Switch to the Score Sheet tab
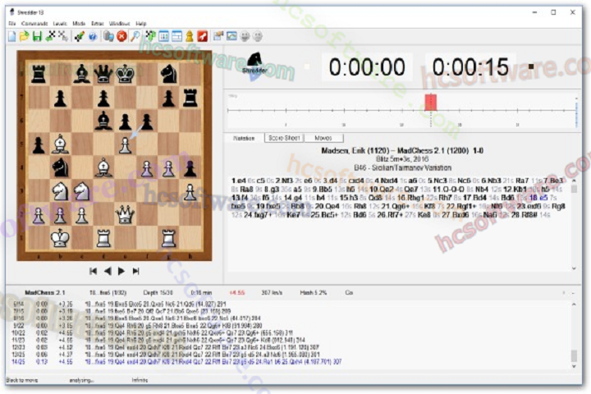591x394 pixels. point(284,138)
